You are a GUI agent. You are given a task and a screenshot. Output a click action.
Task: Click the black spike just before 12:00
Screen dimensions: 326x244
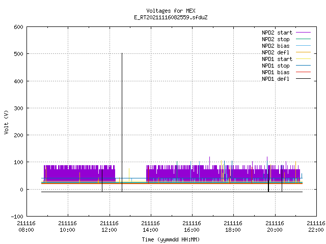click(x=102, y=180)
